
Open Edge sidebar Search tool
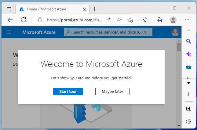189,42
